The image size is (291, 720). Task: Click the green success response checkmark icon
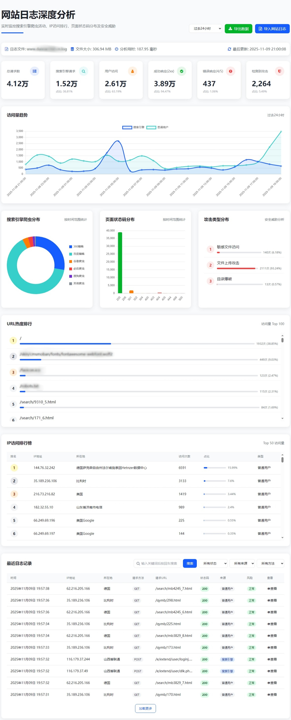click(x=181, y=71)
